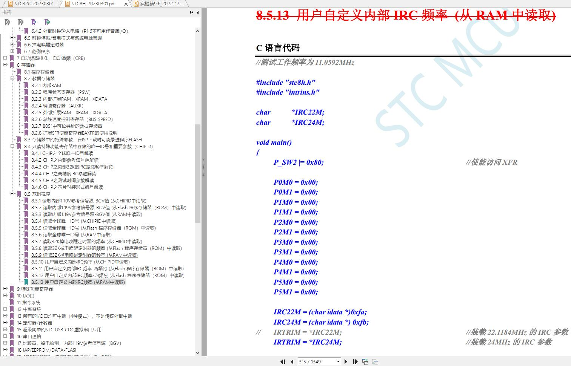Expand the 12 中断系统 node
The height and width of the screenshot is (366, 571).
pos(5,309)
